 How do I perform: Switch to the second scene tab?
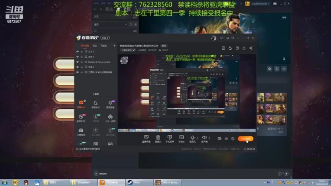[x=95, y=46]
